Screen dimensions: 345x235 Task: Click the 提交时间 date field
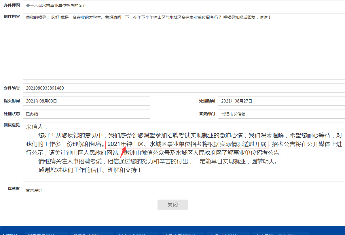coord(86,101)
